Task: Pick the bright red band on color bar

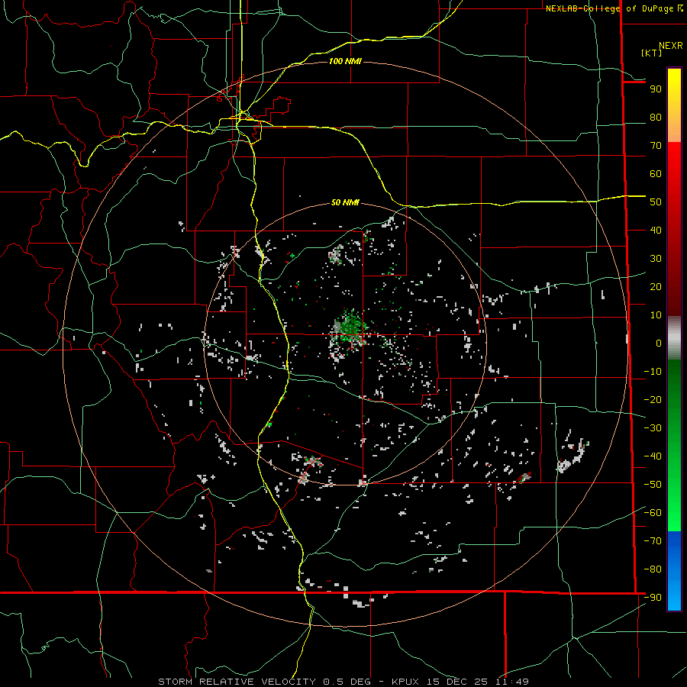Action: (674, 160)
